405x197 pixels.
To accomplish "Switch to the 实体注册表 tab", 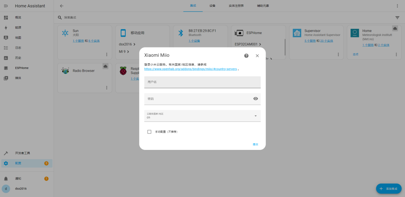I will (x=236, y=6).
